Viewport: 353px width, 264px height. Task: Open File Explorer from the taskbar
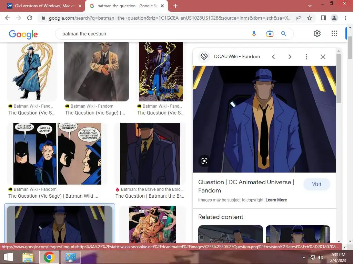[28, 257]
